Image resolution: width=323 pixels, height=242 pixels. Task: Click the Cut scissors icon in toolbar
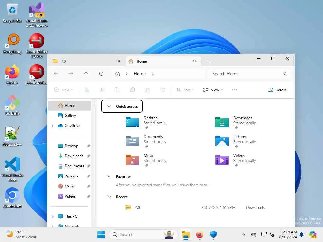(x=86, y=90)
